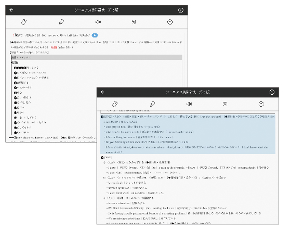Open the info icon in the rear window header
This screenshot has width=291, height=230.
(x=181, y=10)
